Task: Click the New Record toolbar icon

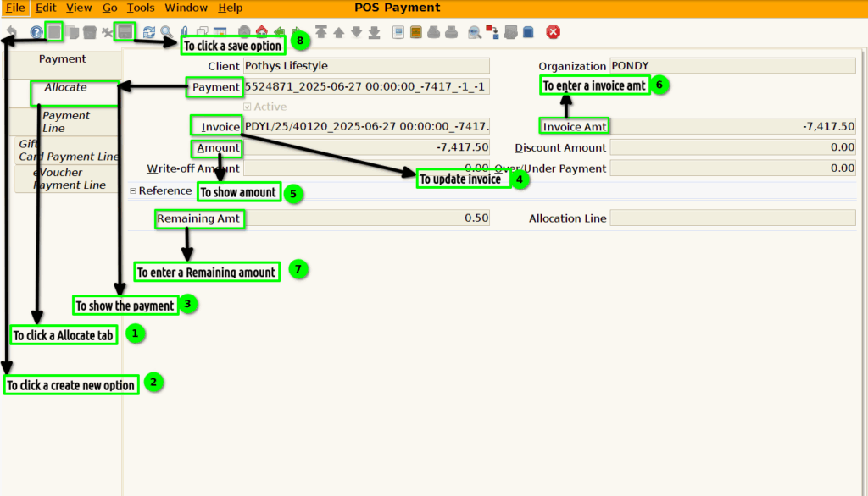Action: pos(54,32)
